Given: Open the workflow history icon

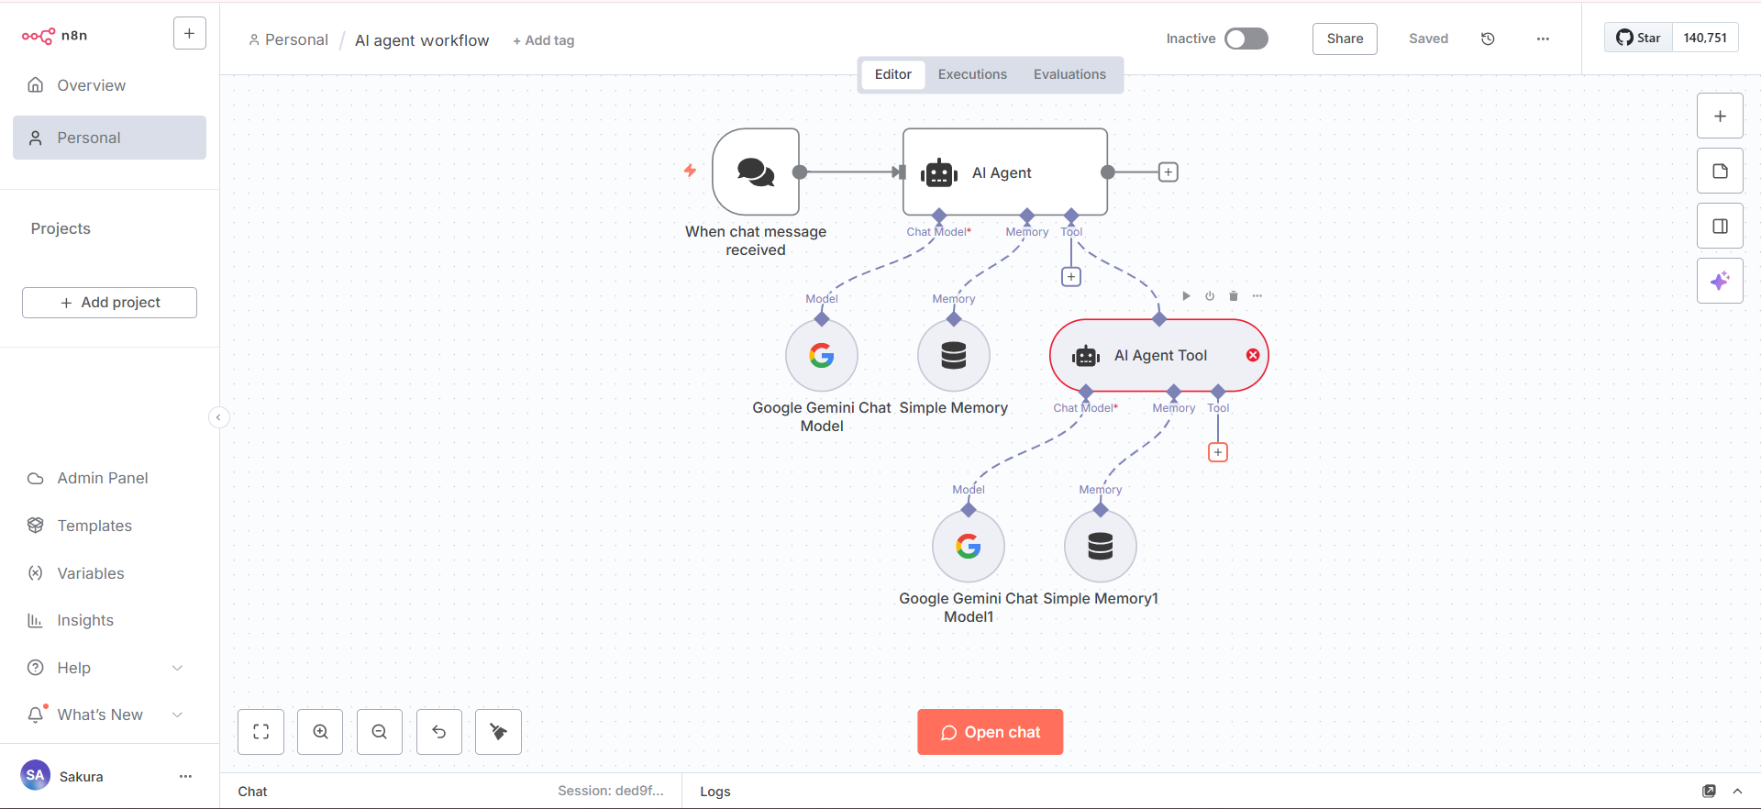Looking at the screenshot, I should pyautogui.click(x=1488, y=39).
